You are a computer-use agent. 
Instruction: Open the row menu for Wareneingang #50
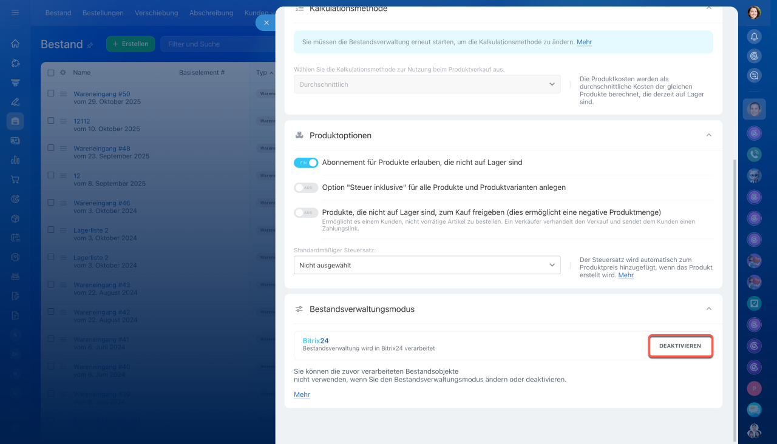[x=63, y=94]
